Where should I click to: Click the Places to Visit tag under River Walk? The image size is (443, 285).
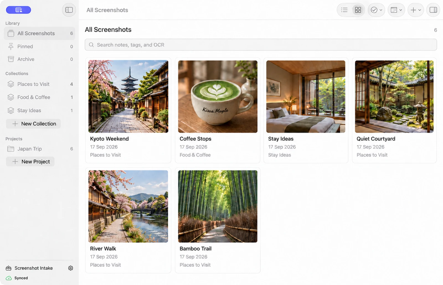click(105, 265)
